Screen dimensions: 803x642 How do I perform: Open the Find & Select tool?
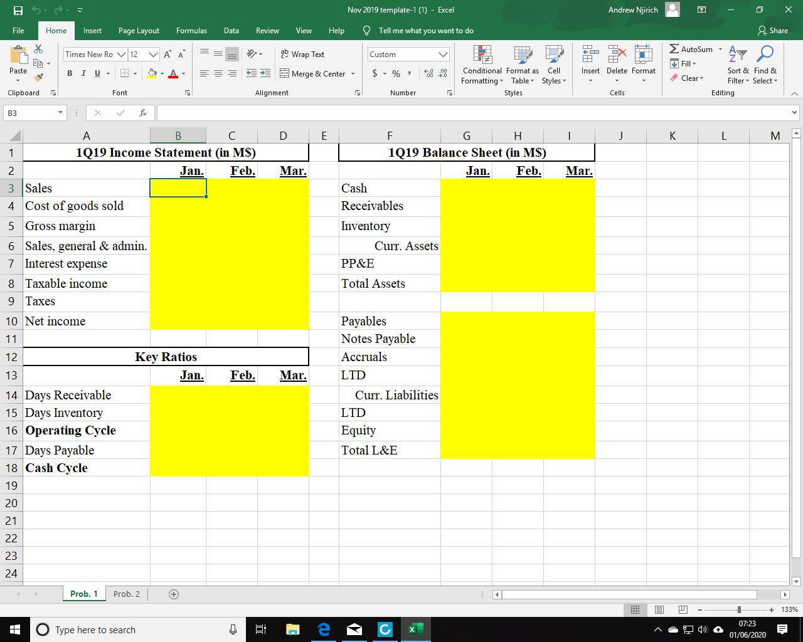(765, 65)
